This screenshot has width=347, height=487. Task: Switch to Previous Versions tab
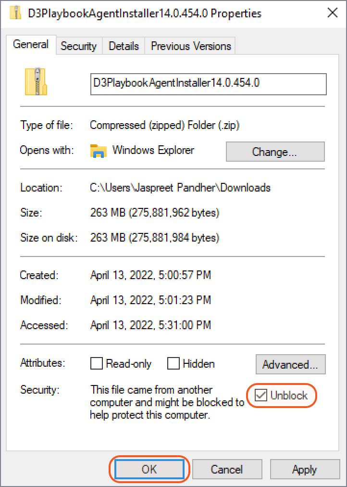pos(191,46)
